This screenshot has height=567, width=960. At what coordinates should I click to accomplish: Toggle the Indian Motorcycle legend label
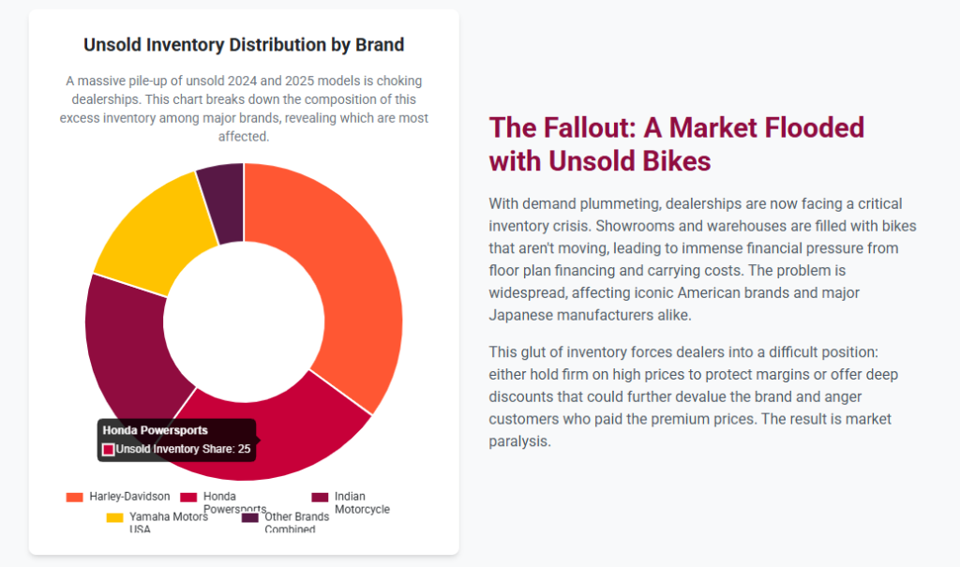pyautogui.click(x=361, y=502)
